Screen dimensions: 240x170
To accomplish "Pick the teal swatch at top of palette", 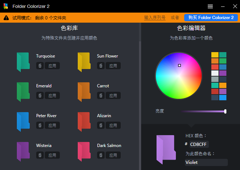I will coord(223,55).
